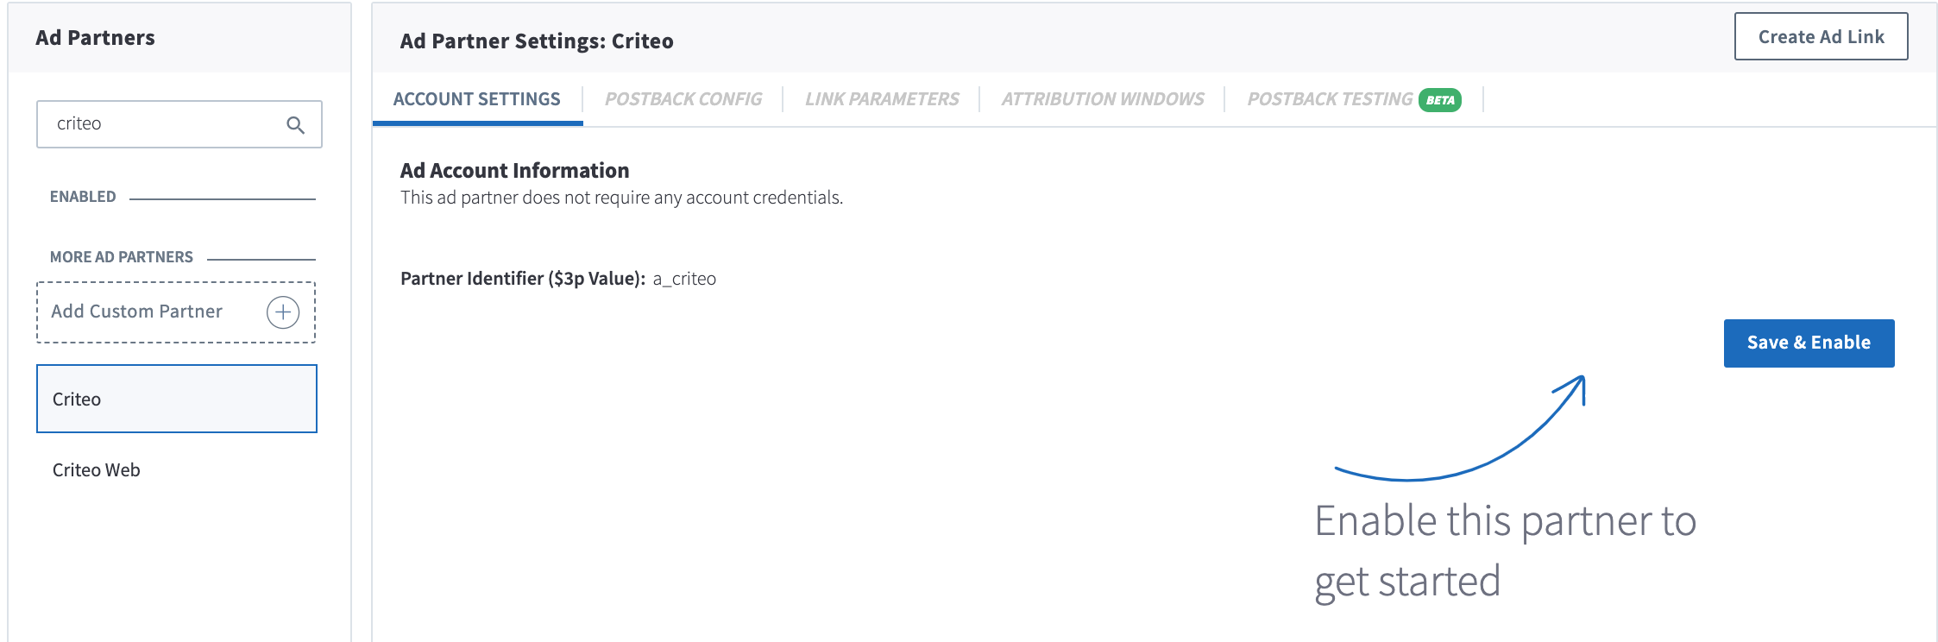The height and width of the screenshot is (642, 1938).
Task: Click the search magnifier icon
Action: point(295,125)
